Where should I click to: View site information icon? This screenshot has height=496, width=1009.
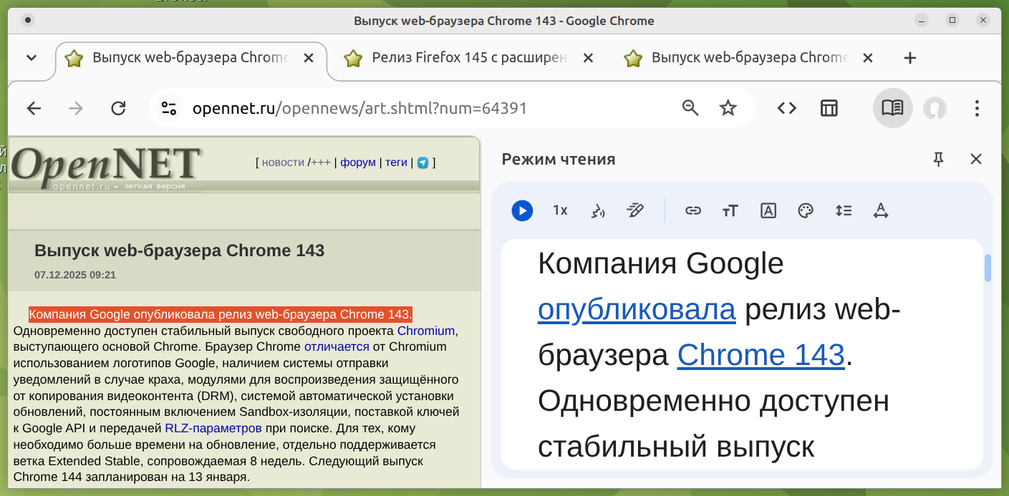pyautogui.click(x=169, y=108)
